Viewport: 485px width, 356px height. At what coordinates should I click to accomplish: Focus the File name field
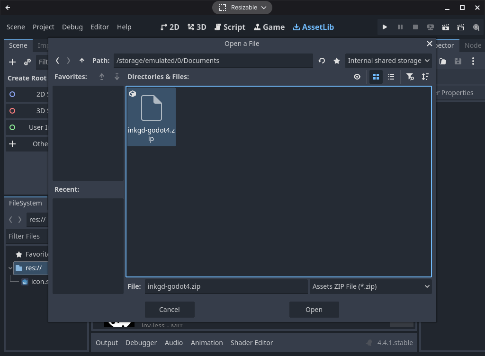(226, 286)
